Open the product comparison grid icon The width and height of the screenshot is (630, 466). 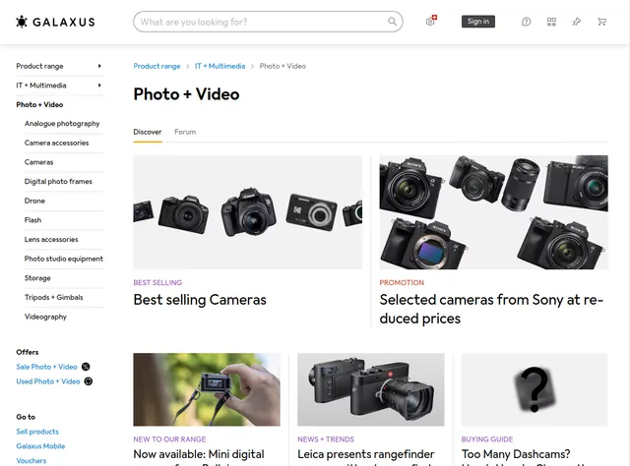click(x=551, y=22)
